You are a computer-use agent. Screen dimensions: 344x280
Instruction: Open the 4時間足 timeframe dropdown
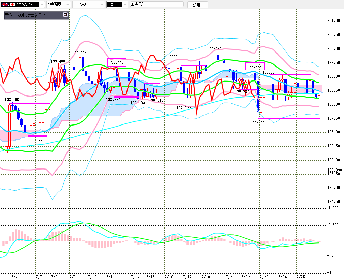point(59,4)
